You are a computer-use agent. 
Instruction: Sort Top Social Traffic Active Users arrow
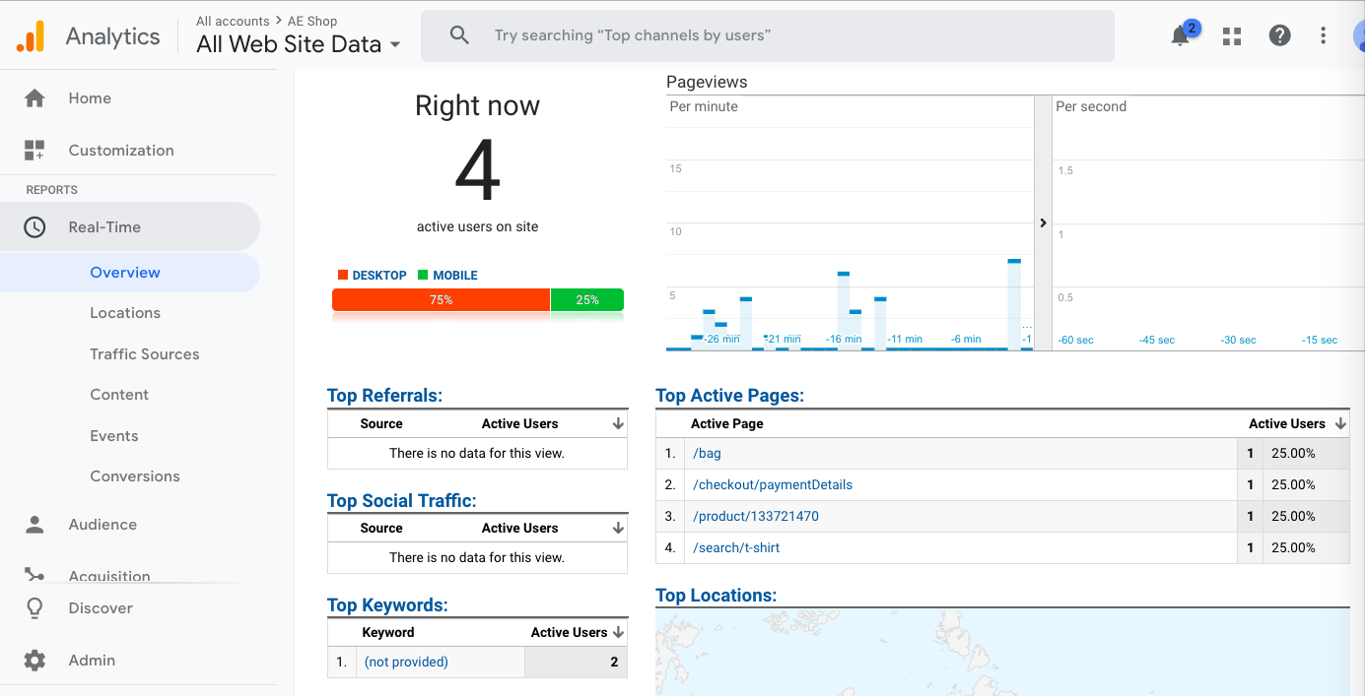pyautogui.click(x=618, y=528)
